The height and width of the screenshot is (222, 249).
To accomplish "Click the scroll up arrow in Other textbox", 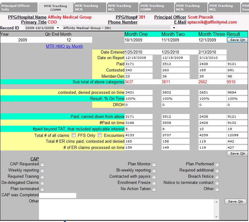I will (x=217, y=202).
